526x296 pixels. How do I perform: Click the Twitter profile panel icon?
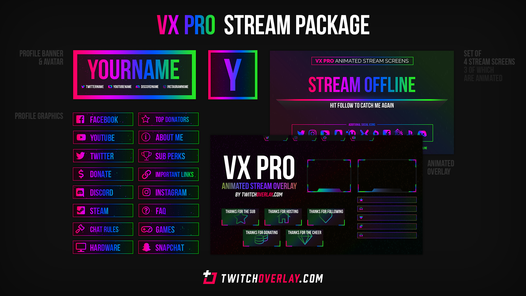coord(81,156)
